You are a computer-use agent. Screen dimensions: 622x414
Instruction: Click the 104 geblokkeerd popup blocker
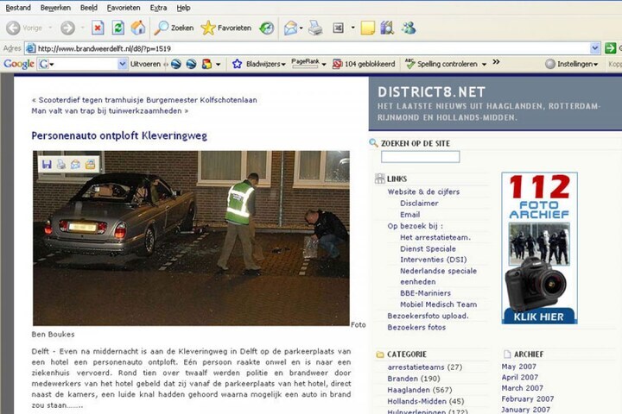tap(364, 64)
